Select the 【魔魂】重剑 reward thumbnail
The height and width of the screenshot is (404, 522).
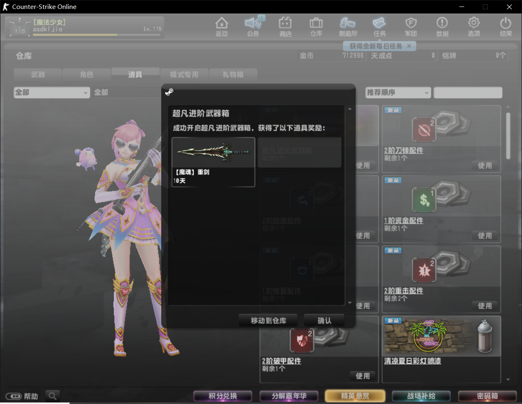(x=213, y=152)
